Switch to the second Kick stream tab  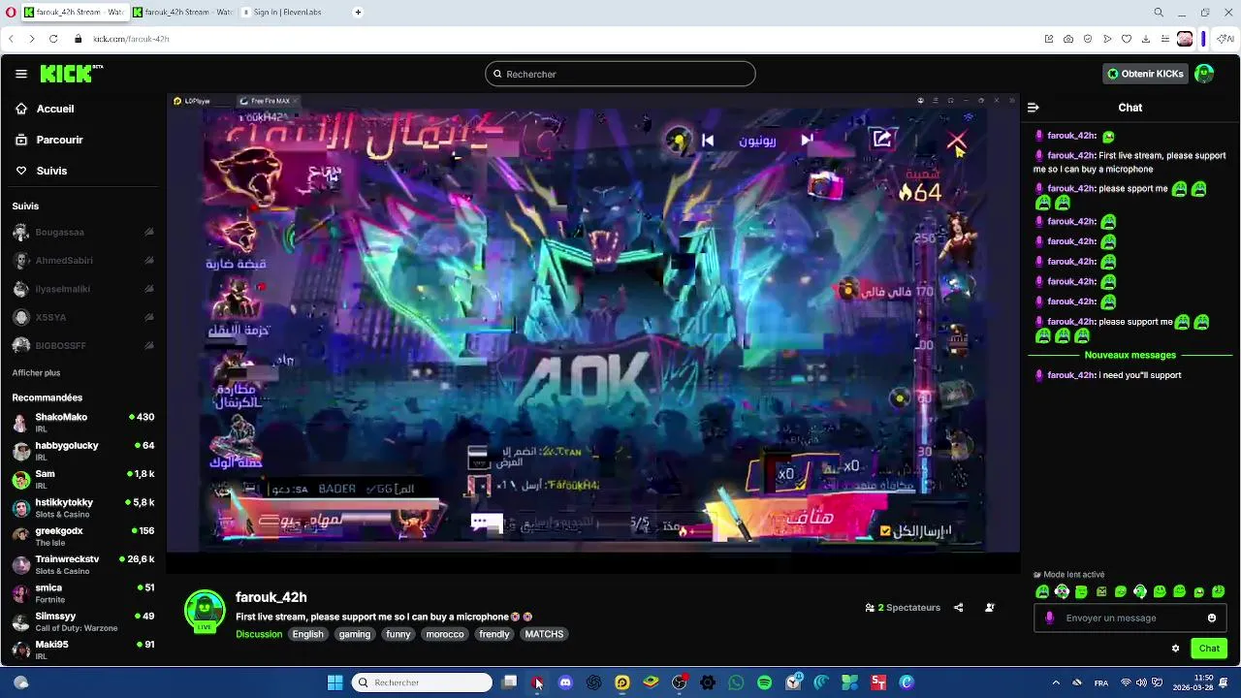coord(182,12)
